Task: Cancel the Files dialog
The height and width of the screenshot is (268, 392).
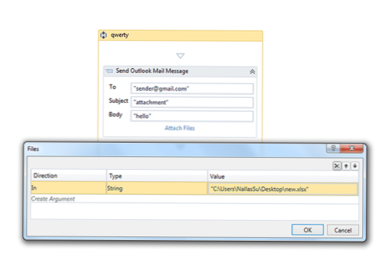Action: click(343, 230)
